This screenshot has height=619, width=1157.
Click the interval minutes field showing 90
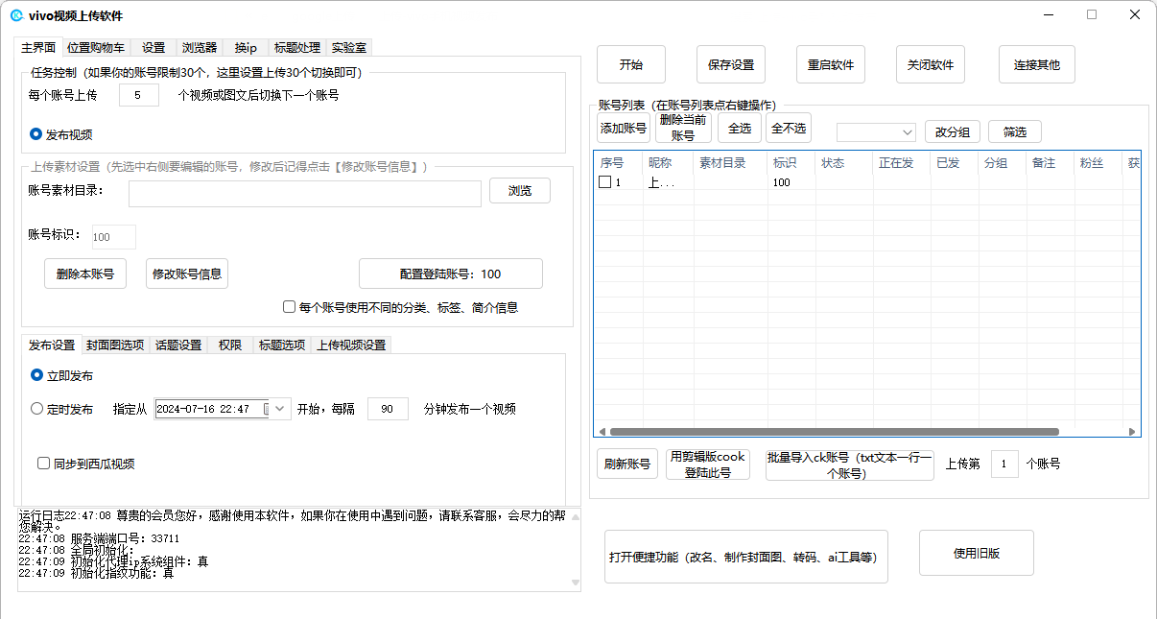388,409
